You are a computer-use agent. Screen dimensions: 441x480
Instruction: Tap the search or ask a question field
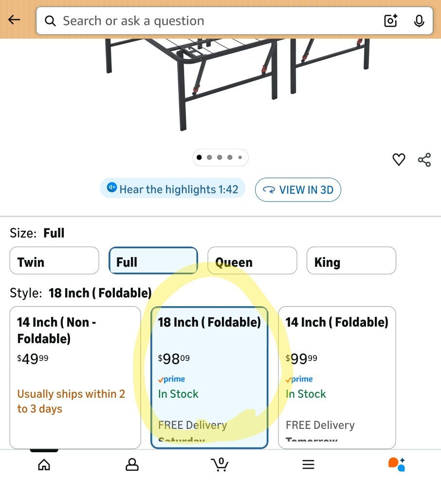tap(214, 21)
